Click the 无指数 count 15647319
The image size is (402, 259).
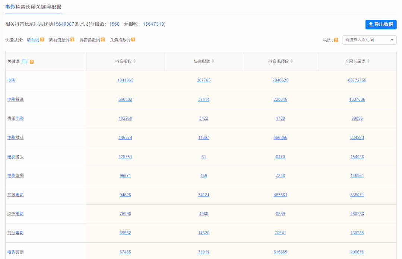[153, 24]
